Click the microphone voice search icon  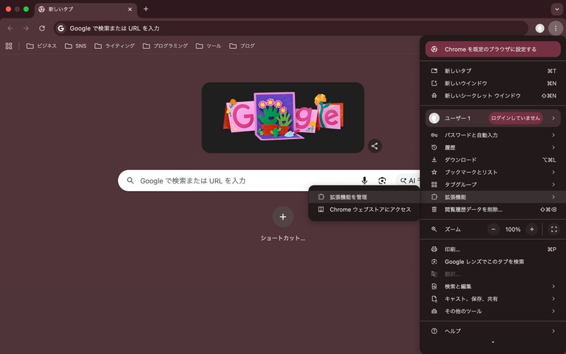(x=364, y=181)
